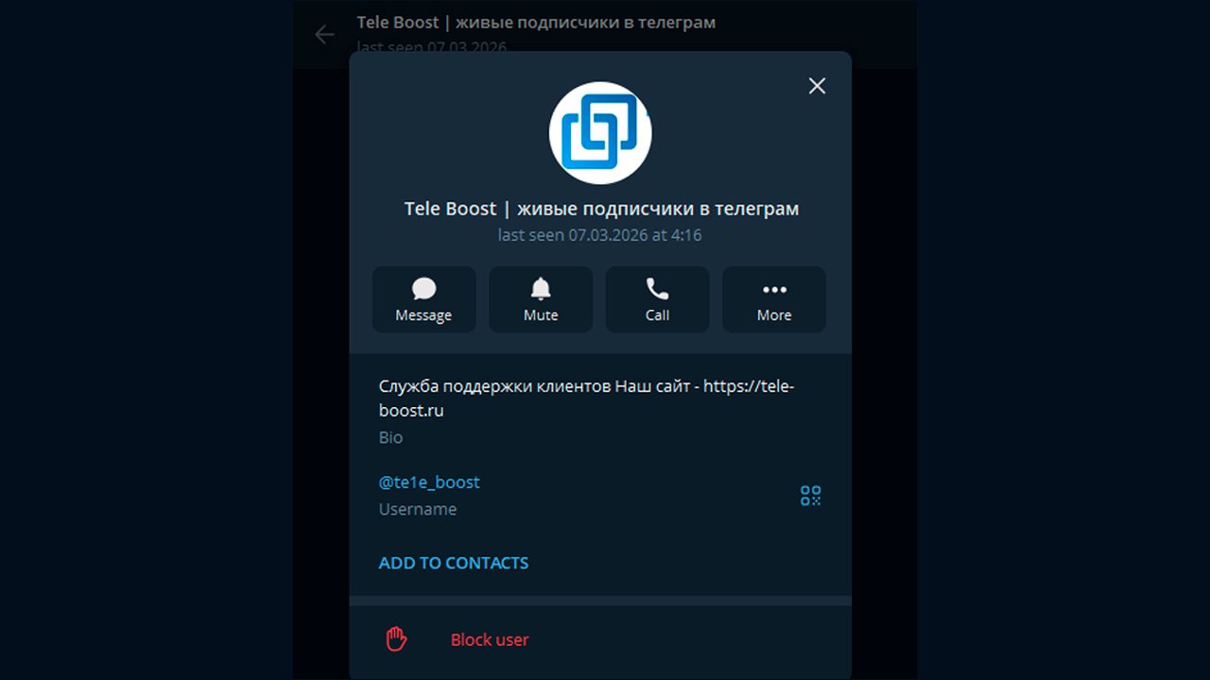The width and height of the screenshot is (1210, 680).
Task: Click the red hand block icon
Action: (x=396, y=639)
